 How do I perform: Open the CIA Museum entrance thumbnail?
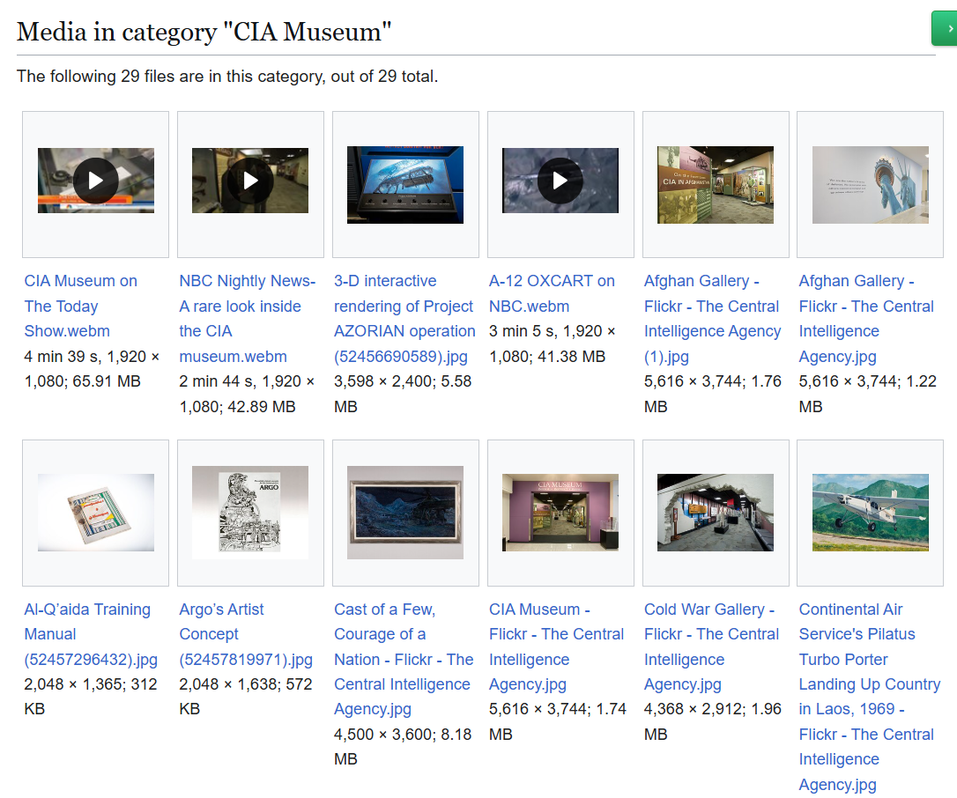[x=560, y=513]
